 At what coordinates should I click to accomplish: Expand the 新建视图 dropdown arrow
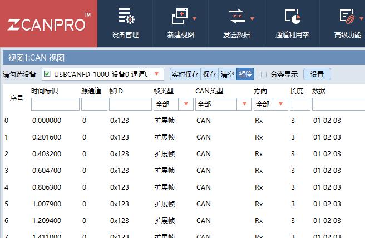coord(194,18)
